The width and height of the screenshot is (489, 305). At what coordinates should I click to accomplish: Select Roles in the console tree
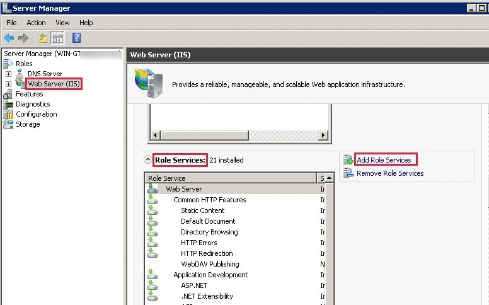24,64
